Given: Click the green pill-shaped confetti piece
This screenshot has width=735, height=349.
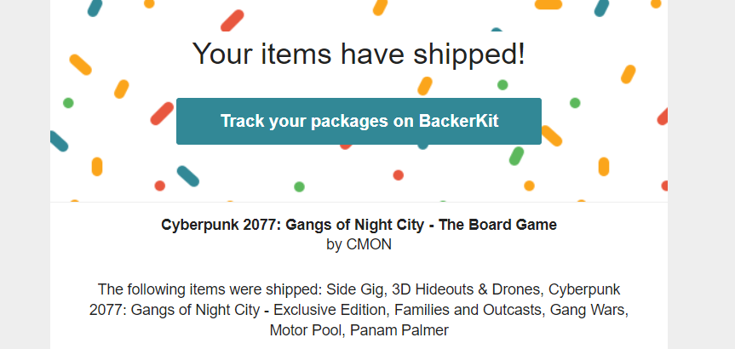Looking at the screenshot, I should 516,156.
